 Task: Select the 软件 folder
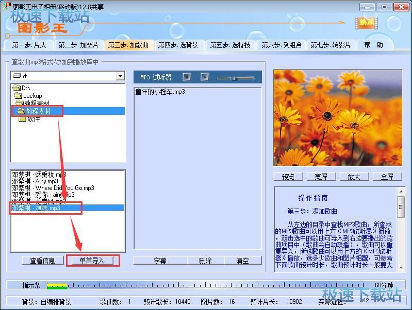(x=29, y=119)
